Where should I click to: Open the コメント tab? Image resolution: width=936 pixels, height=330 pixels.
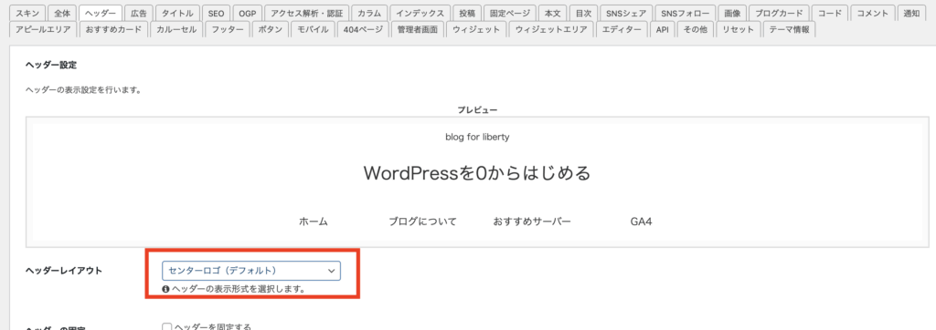872,13
